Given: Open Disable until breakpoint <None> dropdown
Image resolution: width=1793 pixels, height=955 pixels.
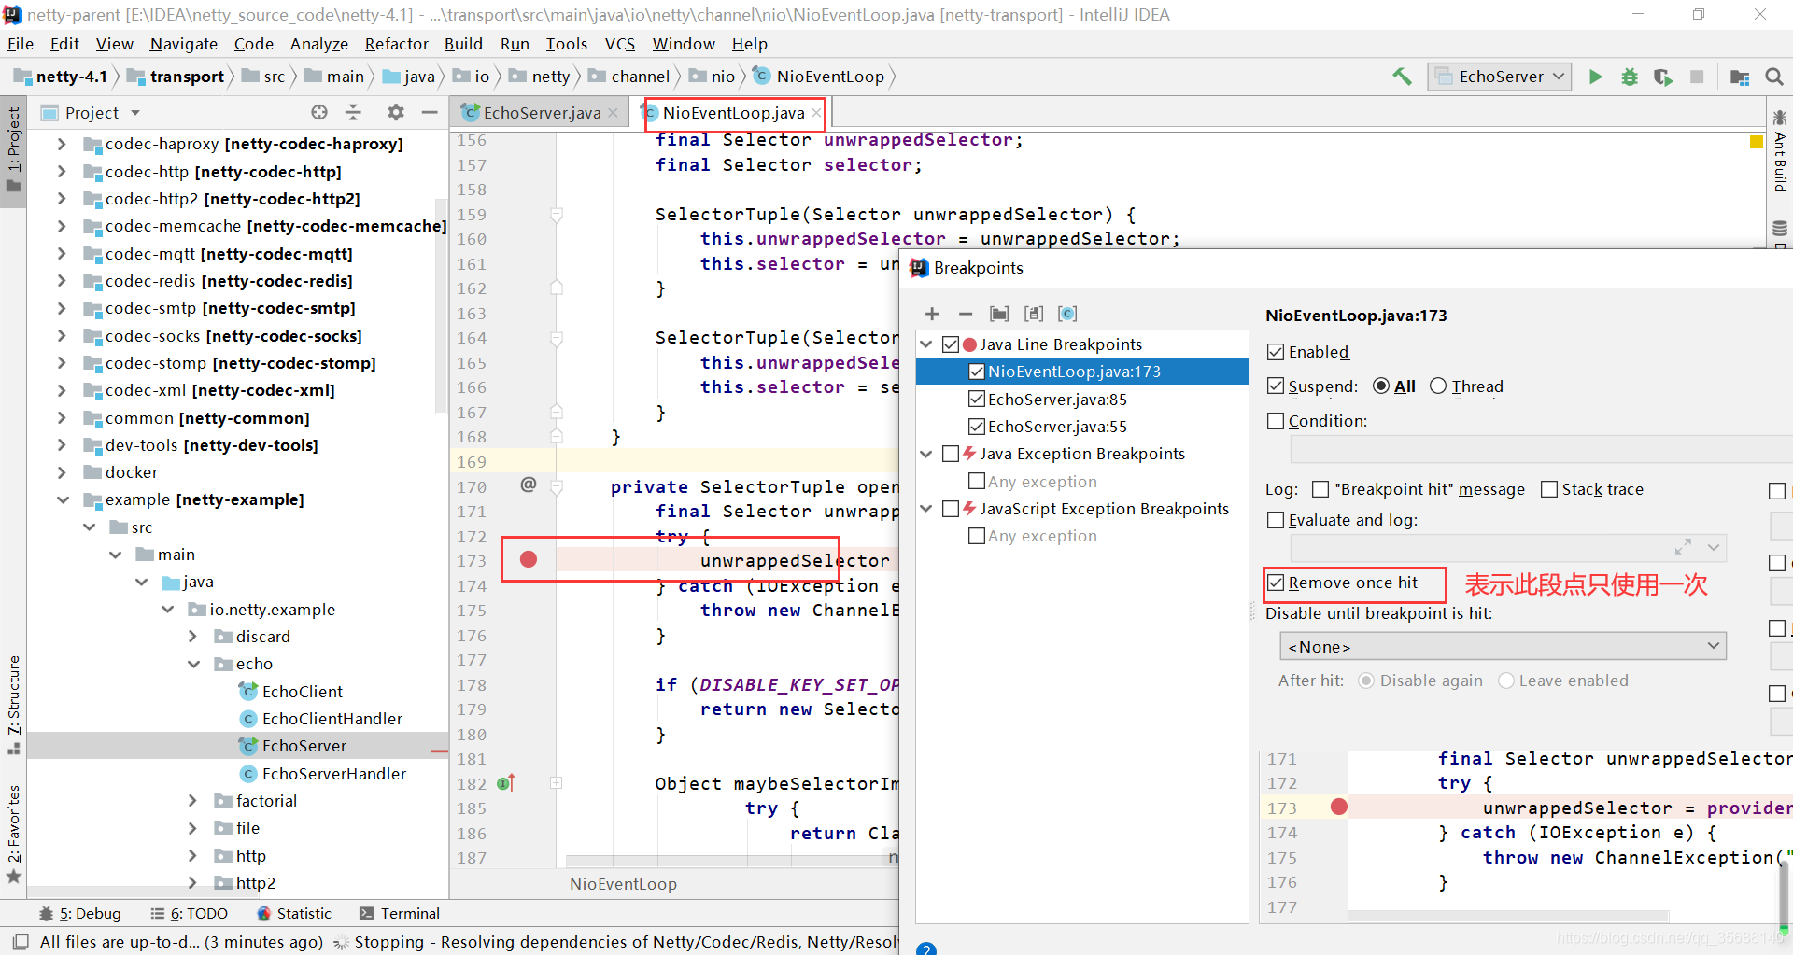Looking at the screenshot, I should [x=1503, y=646].
